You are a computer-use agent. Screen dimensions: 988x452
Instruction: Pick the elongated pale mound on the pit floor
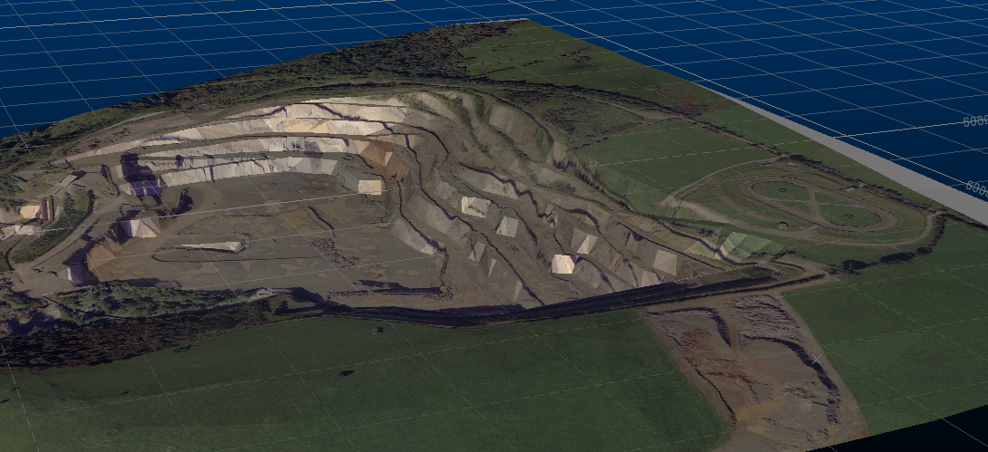tap(210, 246)
